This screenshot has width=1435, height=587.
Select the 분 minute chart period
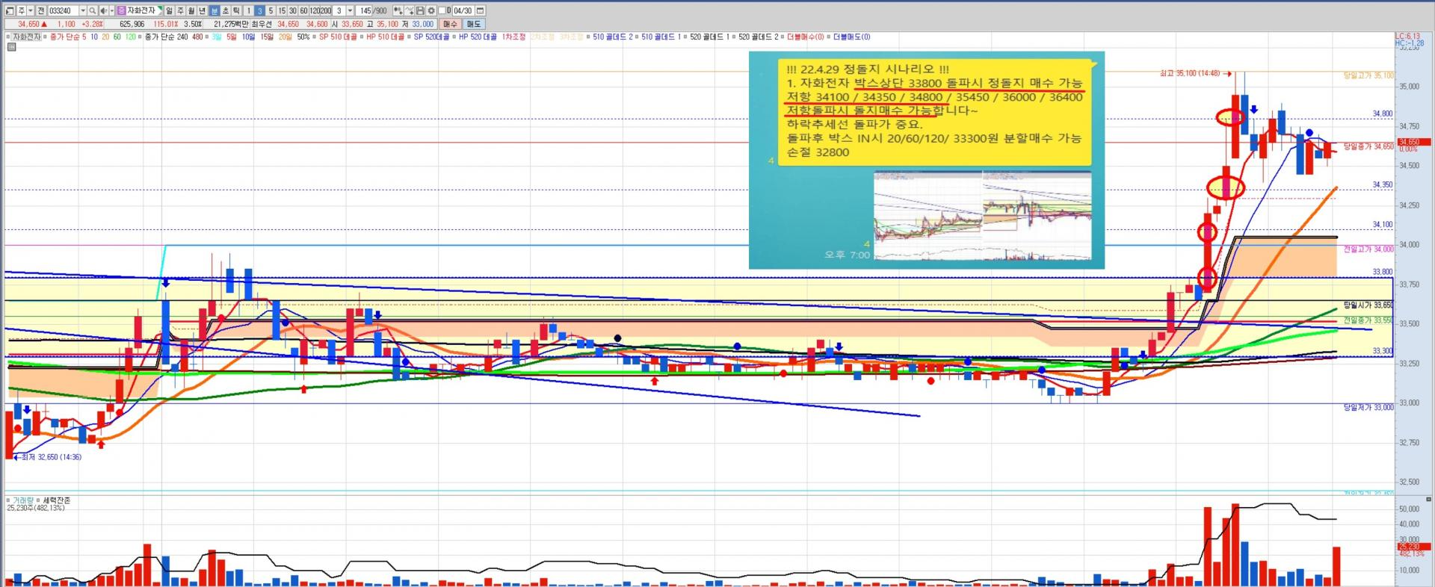[x=215, y=10]
